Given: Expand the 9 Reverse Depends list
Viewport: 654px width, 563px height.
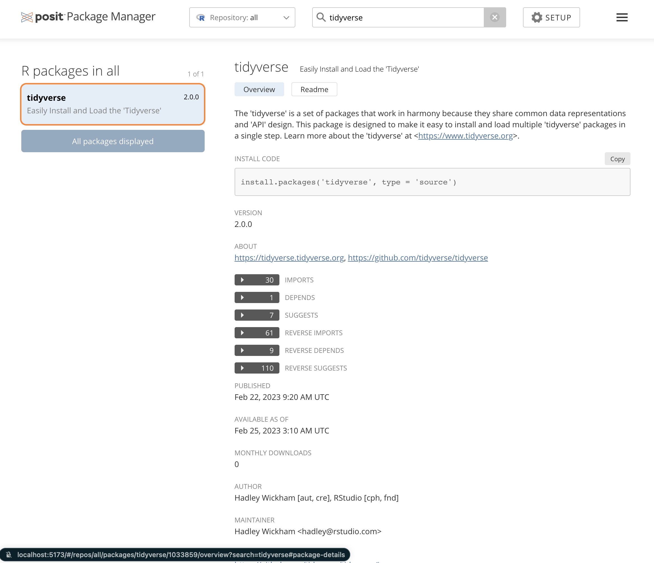Looking at the screenshot, I should (257, 350).
